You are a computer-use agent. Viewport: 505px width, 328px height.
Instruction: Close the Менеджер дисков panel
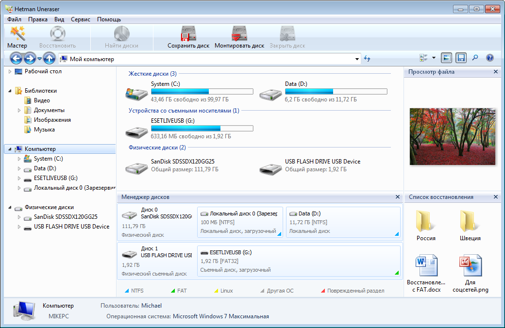(x=397, y=197)
